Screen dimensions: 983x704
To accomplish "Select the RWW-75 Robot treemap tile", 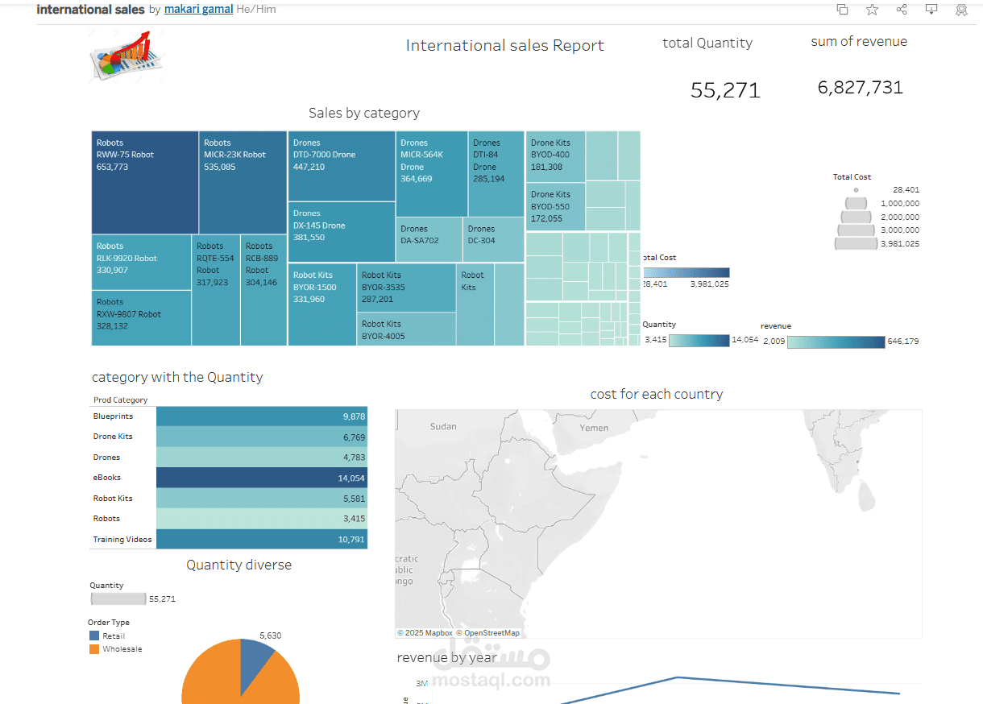I will click(x=145, y=183).
